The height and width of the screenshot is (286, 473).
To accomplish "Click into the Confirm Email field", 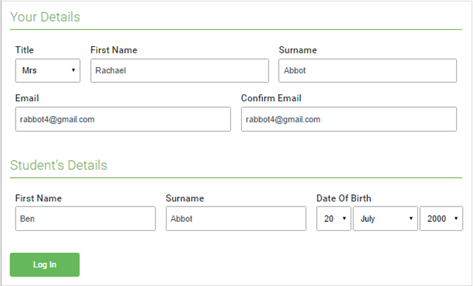I will point(348,120).
